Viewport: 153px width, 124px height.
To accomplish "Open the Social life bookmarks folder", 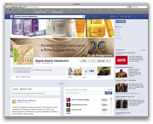I will pos(30,10).
